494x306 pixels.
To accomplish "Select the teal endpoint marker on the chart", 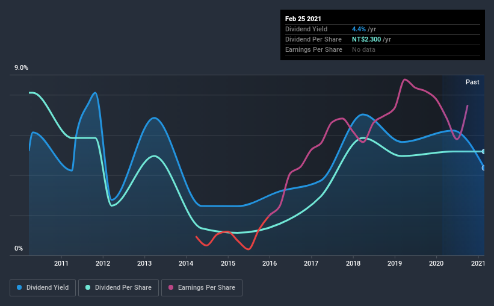I will tap(484, 152).
